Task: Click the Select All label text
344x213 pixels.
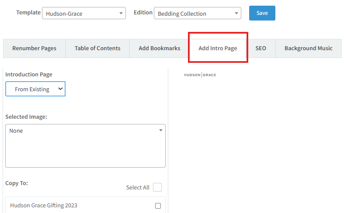Action: pyautogui.click(x=138, y=187)
